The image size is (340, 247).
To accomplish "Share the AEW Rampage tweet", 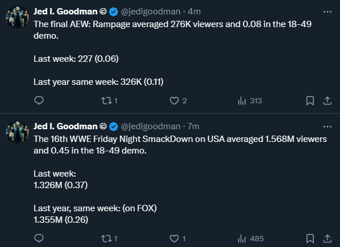I will click(327, 100).
